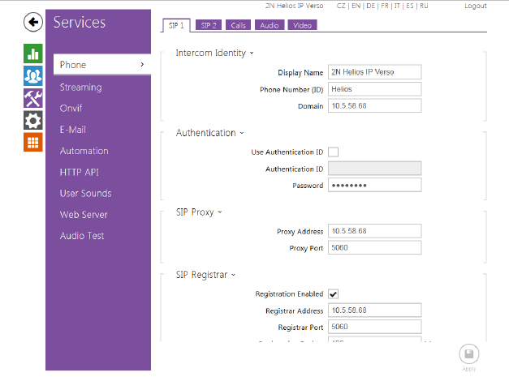This screenshot has width=509, height=377.
Task: Click the Display Name input field
Action: click(x=374, y=72)
